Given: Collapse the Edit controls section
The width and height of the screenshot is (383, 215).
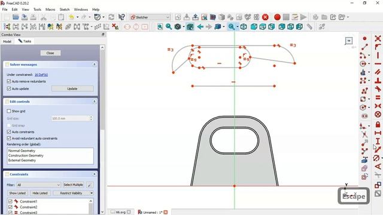Looking at the screenshot, I should tap(95, 102).
